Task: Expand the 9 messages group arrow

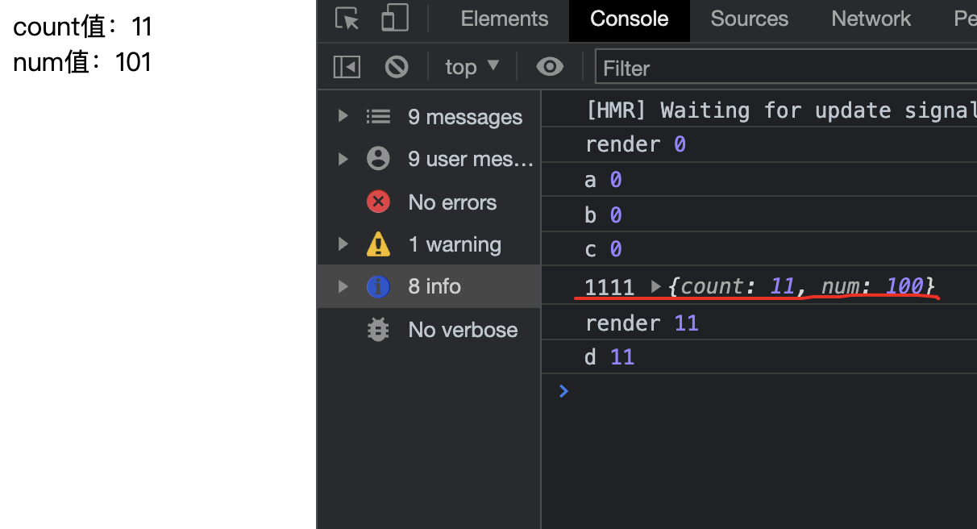Action: [x=343, y=116]
